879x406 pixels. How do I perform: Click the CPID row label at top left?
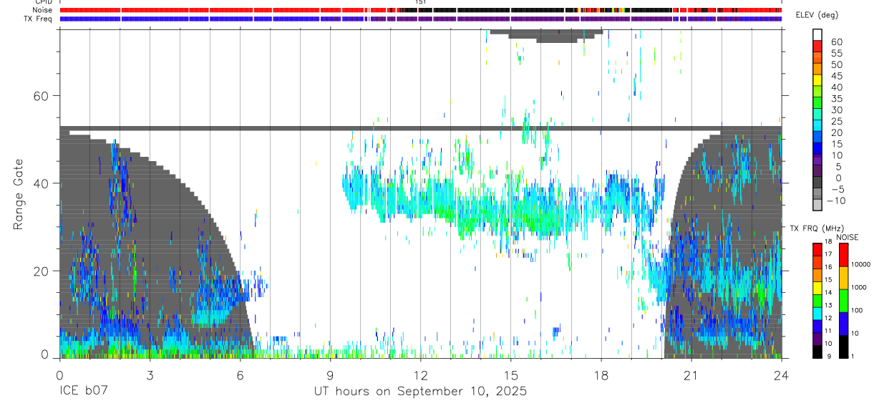[x=43, y=2]
